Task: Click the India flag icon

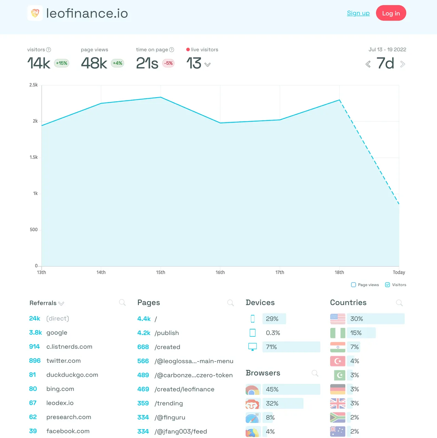Action: (x=338, y=347)
